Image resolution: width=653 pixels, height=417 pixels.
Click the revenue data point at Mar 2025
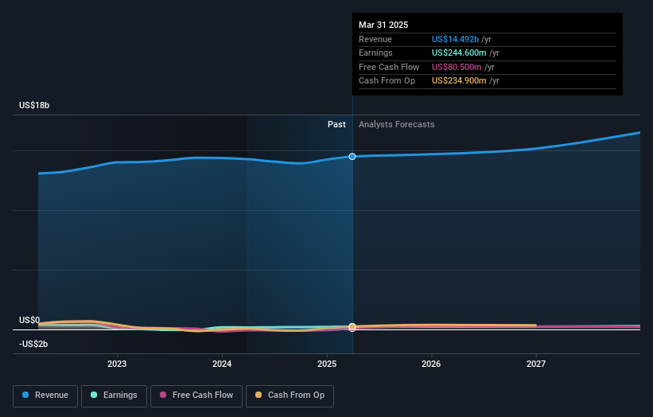(x=352, y=157)
